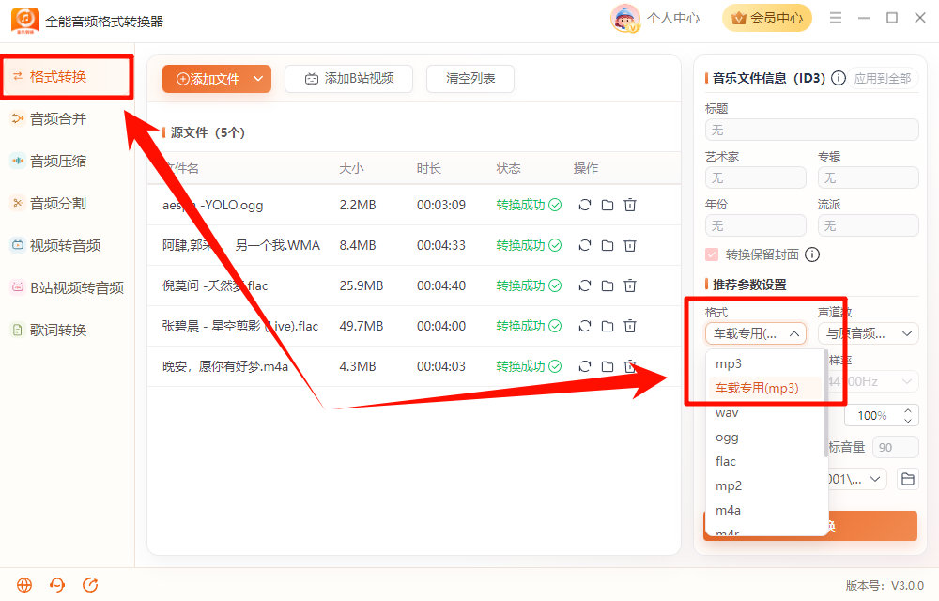
Task: Click the 艺术家 input field
Action: coord(756,177)
